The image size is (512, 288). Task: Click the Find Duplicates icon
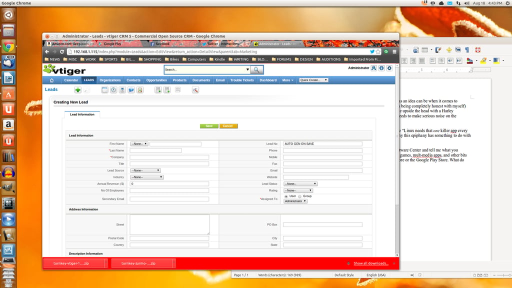tap(177, 90)
